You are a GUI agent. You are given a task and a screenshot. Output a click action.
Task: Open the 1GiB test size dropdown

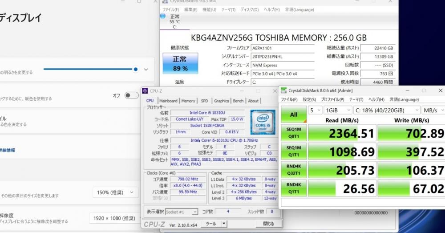[338, 110]
